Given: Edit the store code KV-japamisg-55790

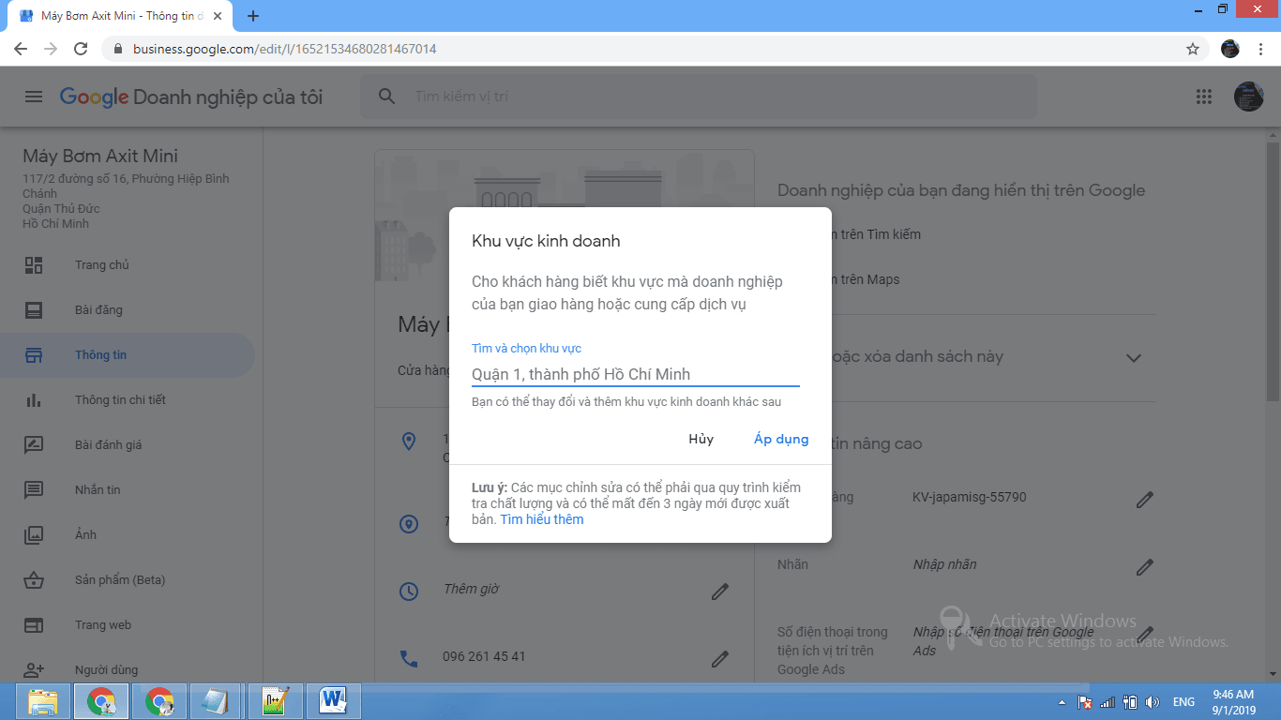Looking at the screenshot, I should pyautogui.click(x=1144, y=500).
